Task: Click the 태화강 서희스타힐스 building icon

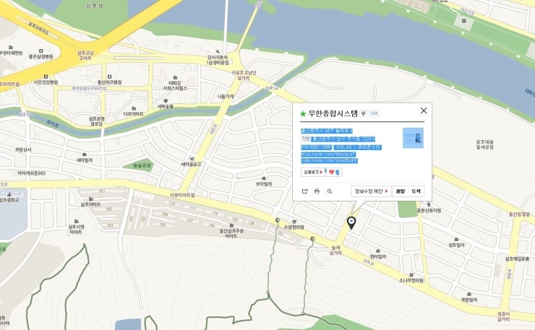Action: [175, 78]
